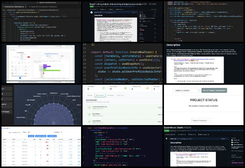Click the 'state.allUserProfilesBasicInfo' code line
This screenshot has height=168, width=245.
pyautogui.click(x=130, y=72)
